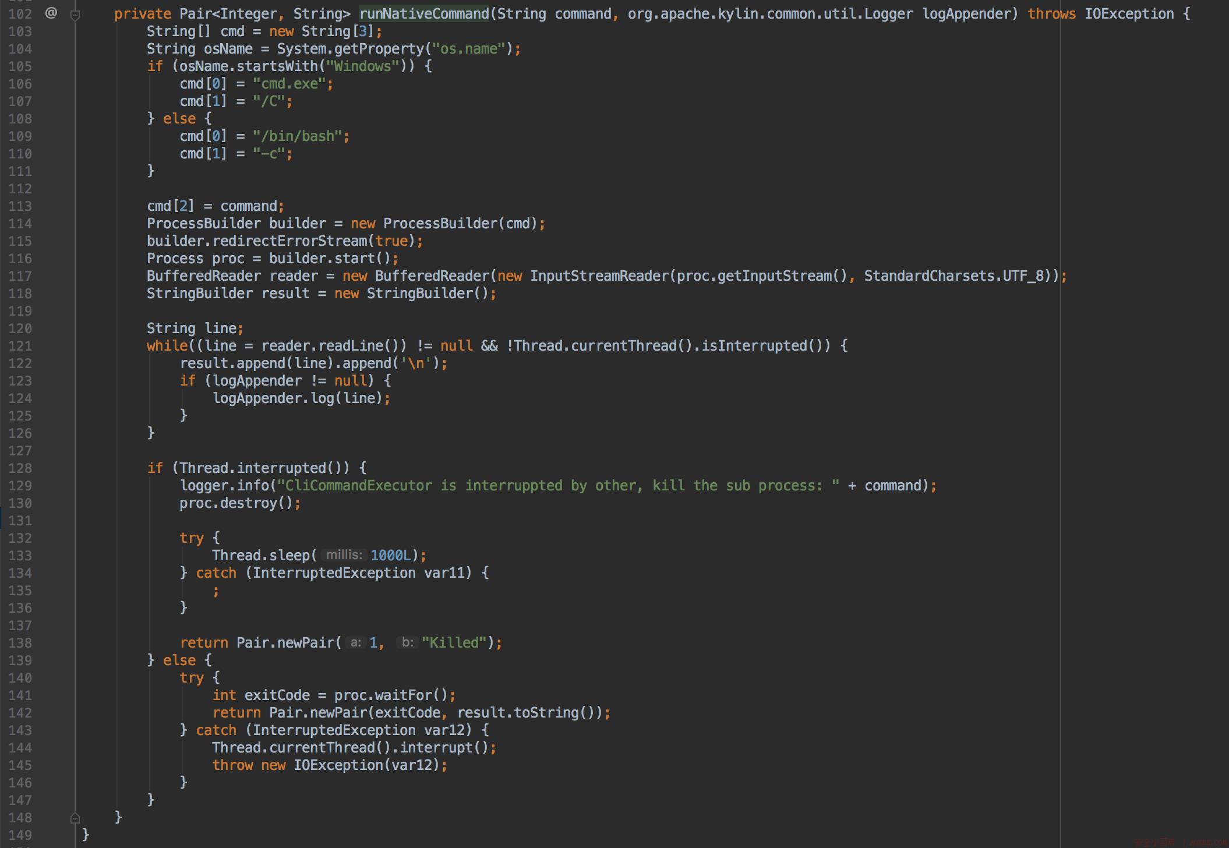
Task: Collapse runNativeCommand method using fold marker
Action: point(75,16)
